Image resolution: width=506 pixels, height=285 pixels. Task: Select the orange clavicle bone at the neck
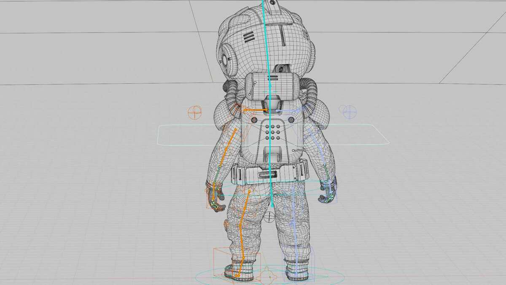point(255,111)
